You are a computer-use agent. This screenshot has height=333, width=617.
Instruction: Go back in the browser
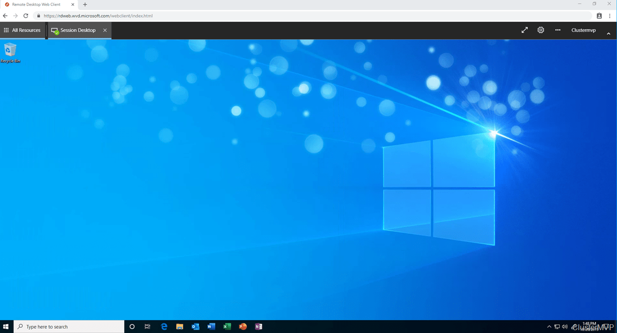pos(5,16)
